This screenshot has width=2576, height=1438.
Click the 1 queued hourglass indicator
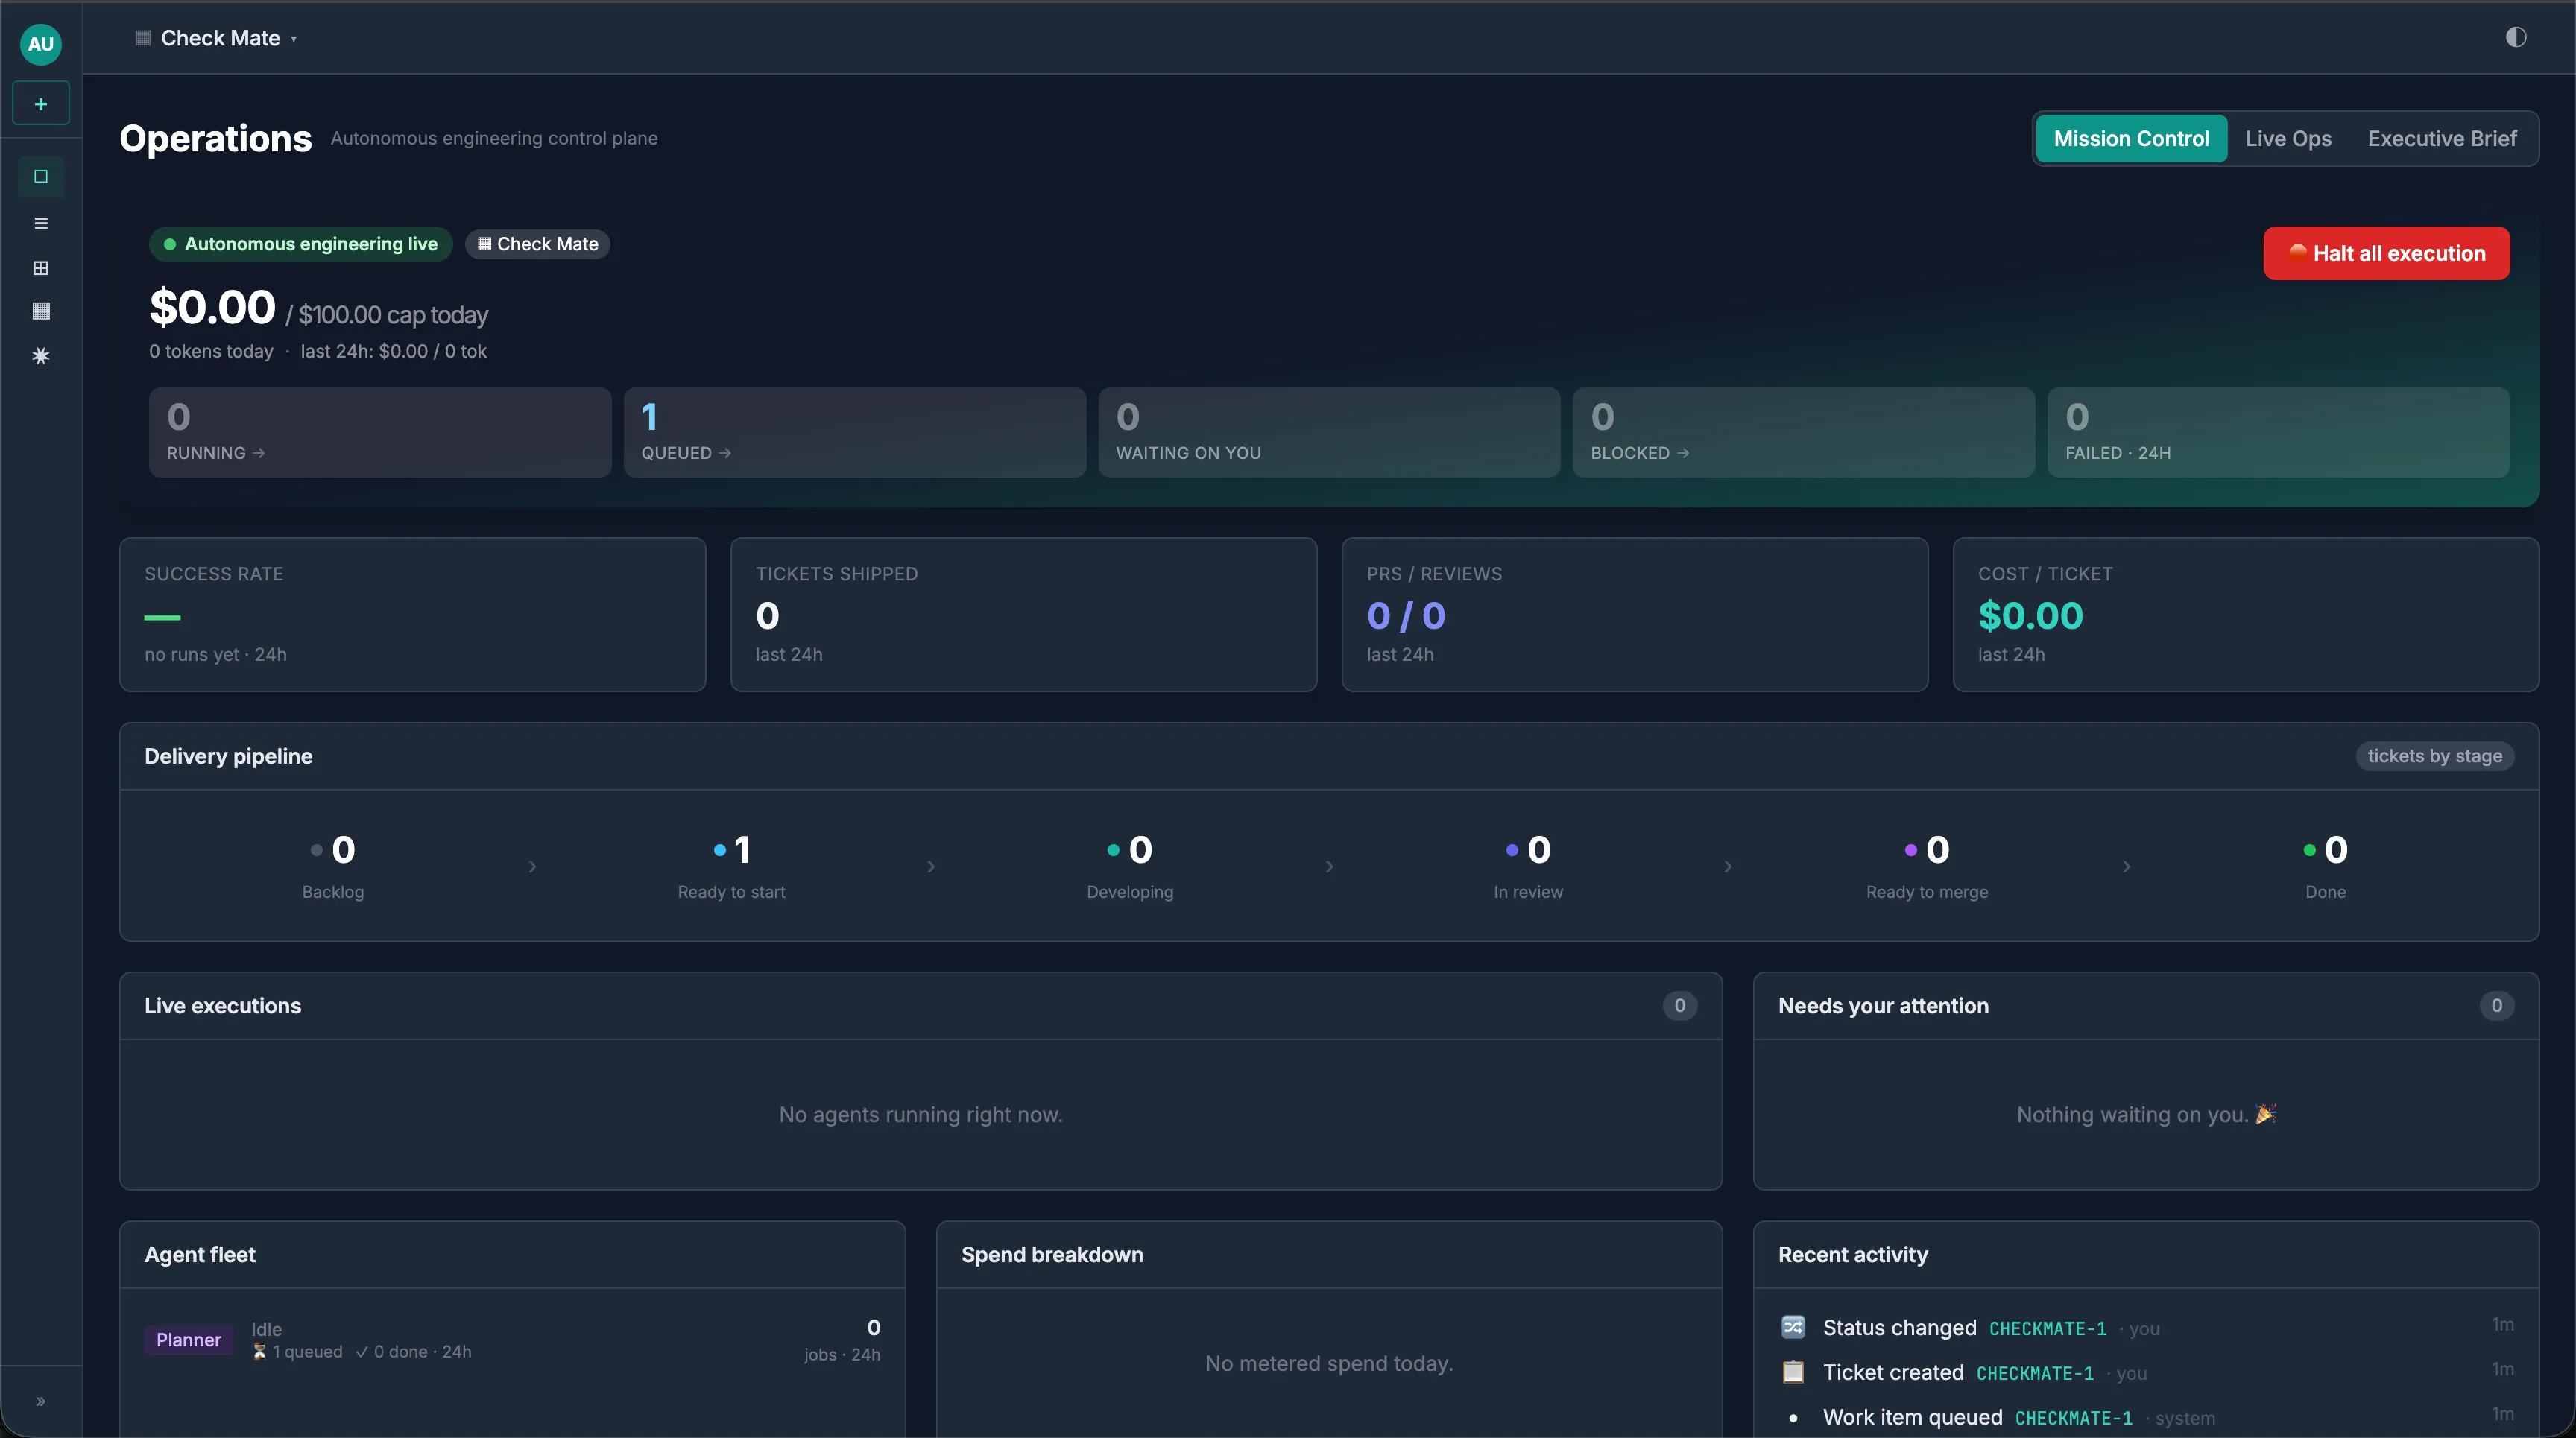click(x=297, y=1352)
